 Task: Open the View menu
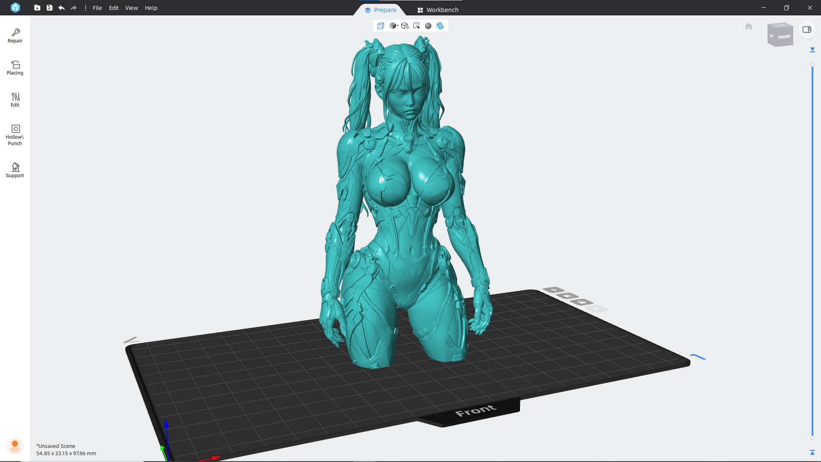[x=131, y=8]
